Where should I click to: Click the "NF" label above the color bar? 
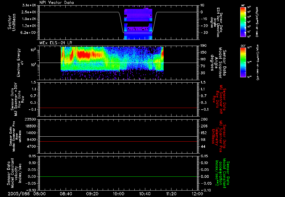[243, 6]
